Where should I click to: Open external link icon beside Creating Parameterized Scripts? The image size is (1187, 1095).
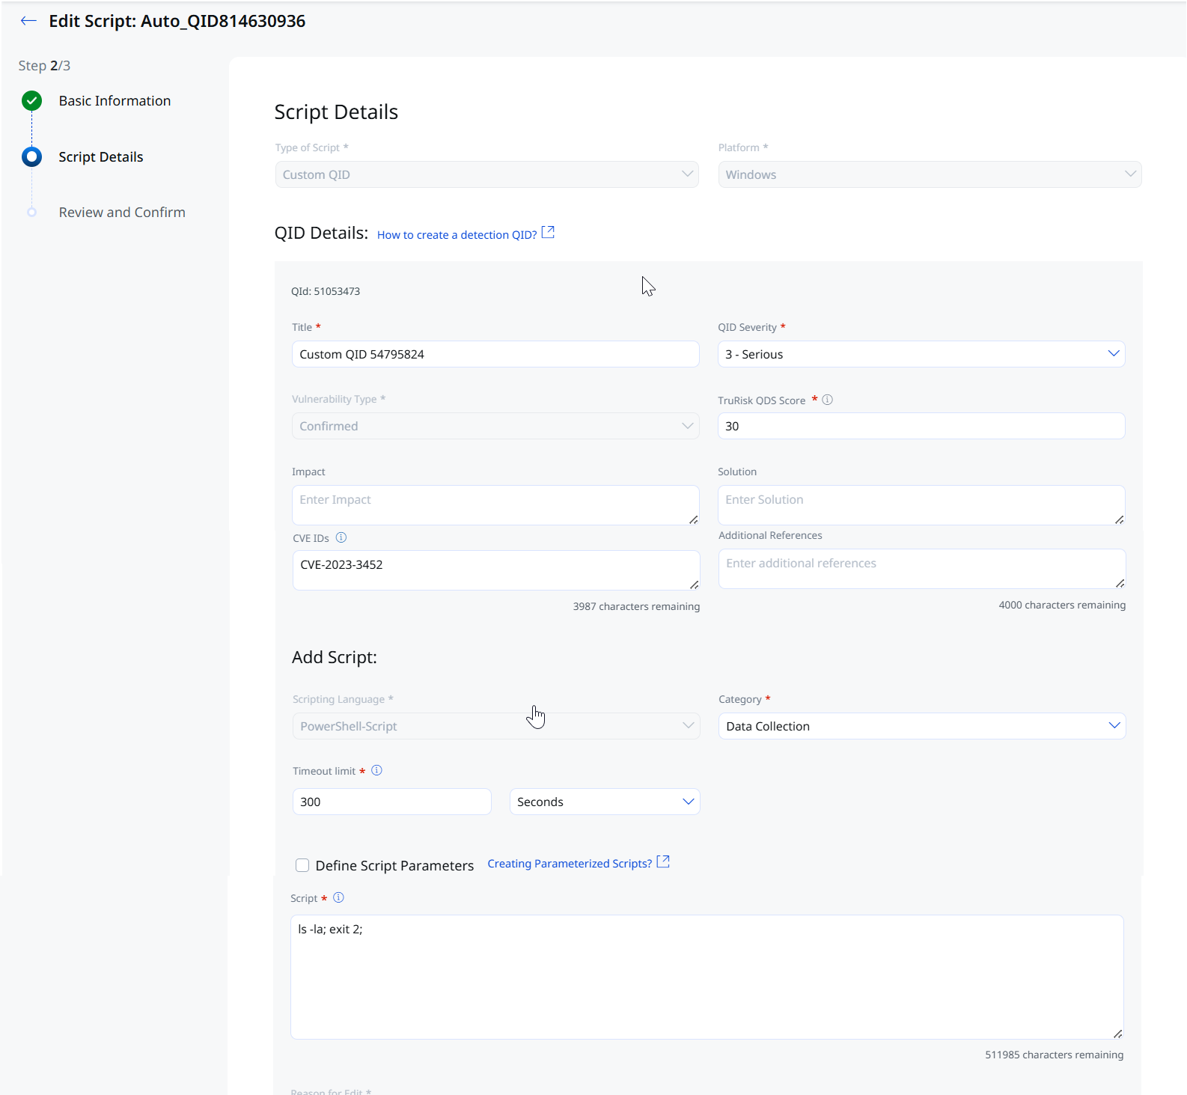tap(663, 862)
